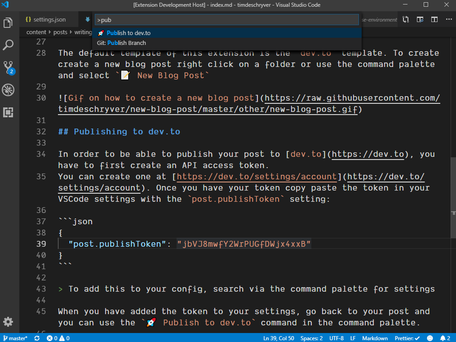Open the Extensions view

tap(8, 112)
